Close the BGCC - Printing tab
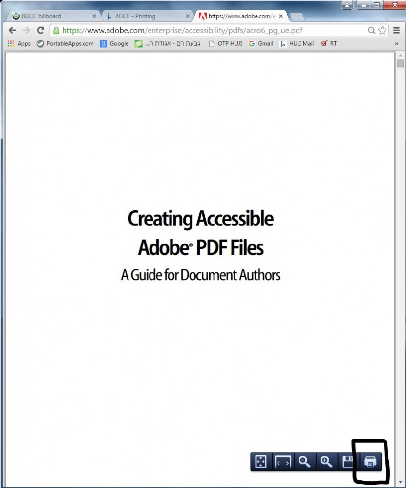Image resolution: width=406 pixels, height=488 pixels. (x=188, y=16)
